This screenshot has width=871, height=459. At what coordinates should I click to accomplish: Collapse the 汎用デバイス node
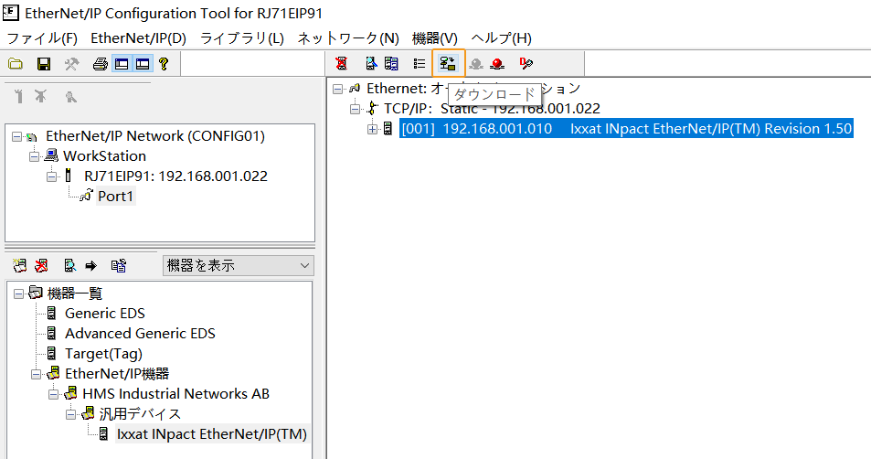click(70, 414)
